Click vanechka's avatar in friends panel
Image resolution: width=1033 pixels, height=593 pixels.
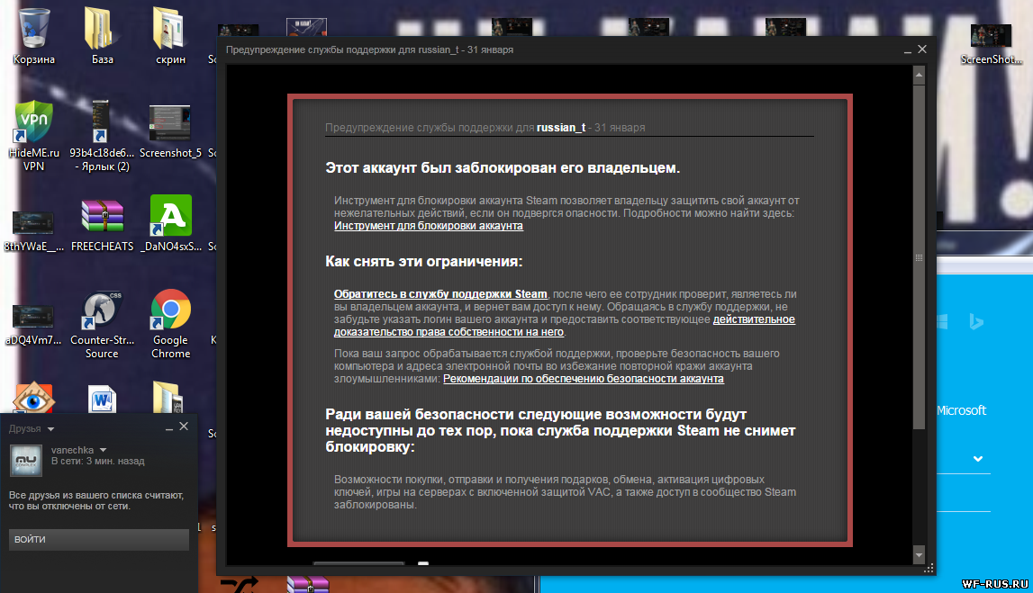tap(26, 459)
